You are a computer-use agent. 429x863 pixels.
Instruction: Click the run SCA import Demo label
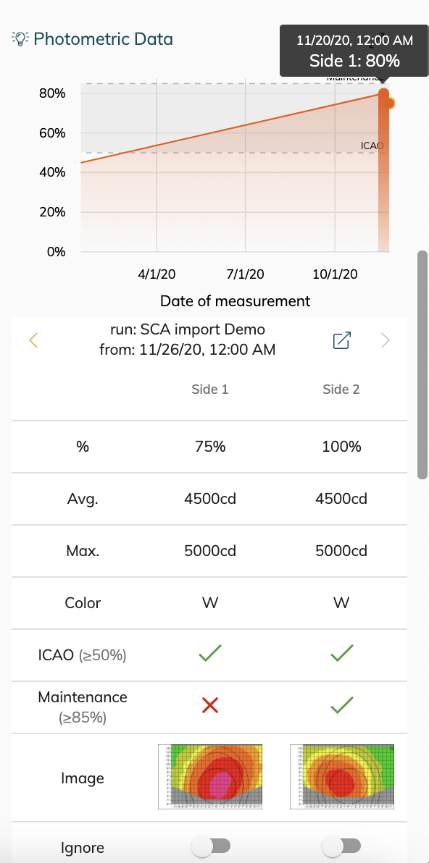[x=188, y=329]
